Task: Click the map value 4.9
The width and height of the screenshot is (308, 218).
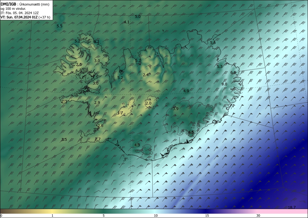Action: pos(186,91)
